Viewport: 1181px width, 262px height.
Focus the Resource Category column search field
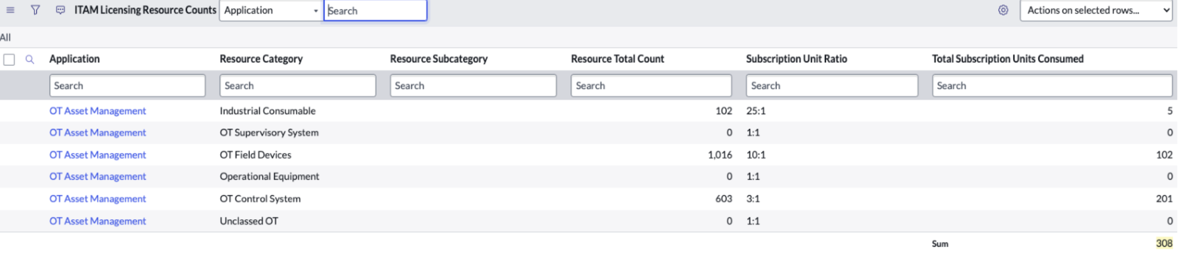tap(298, 85)
